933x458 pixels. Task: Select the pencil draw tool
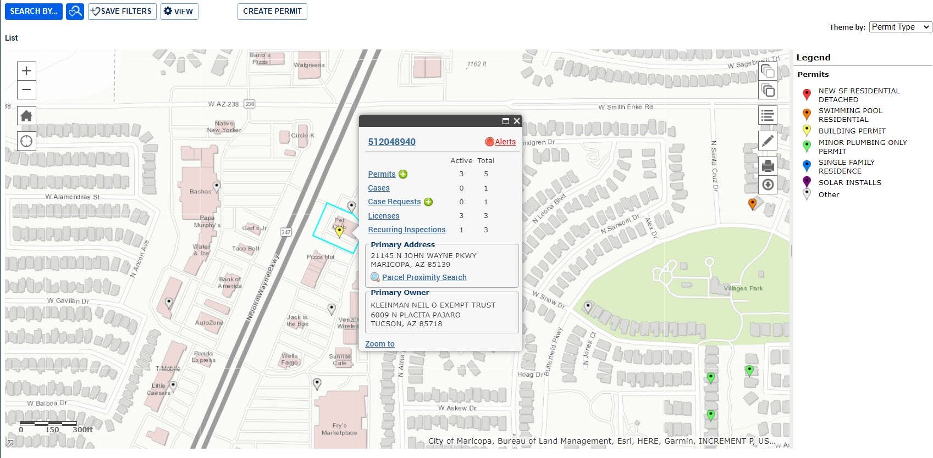click(x=768, y=141)
